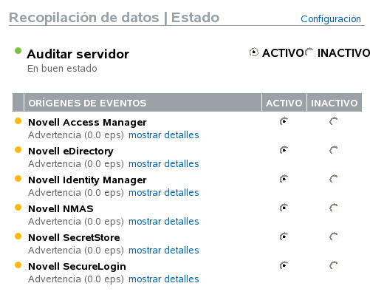Viewport: 370px width, 303px height.
Task: Show details for Novell Access Manager
Action: tap(164, 135)
